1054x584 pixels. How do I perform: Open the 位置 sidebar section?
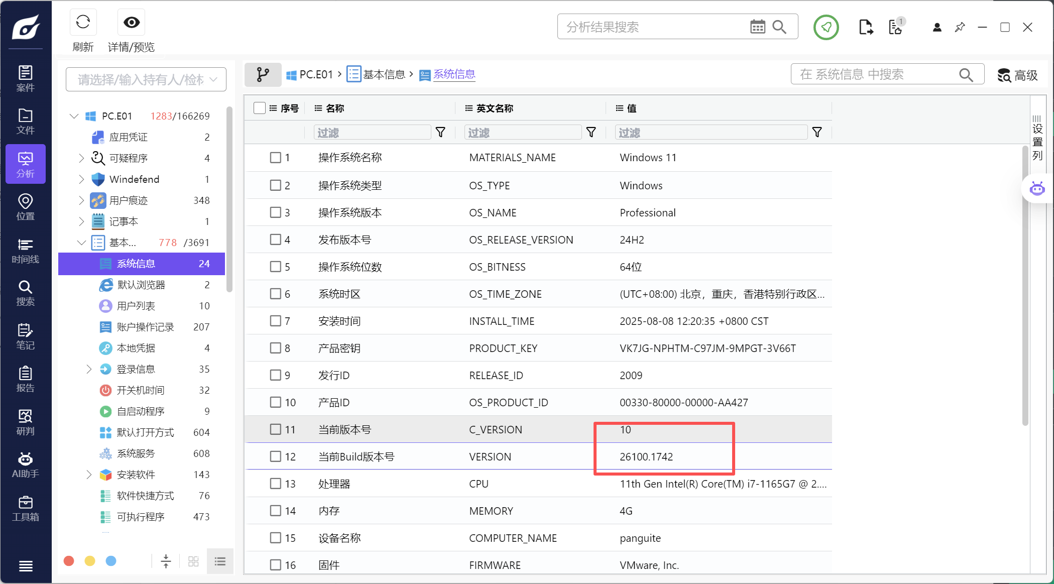26,207
